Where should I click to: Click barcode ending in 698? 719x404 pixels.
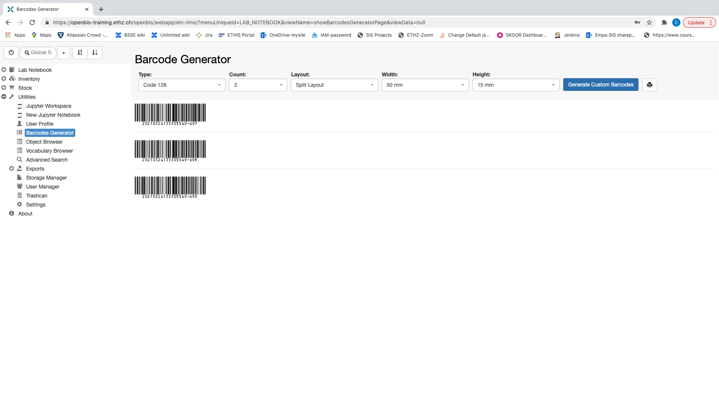click(170, 151)
